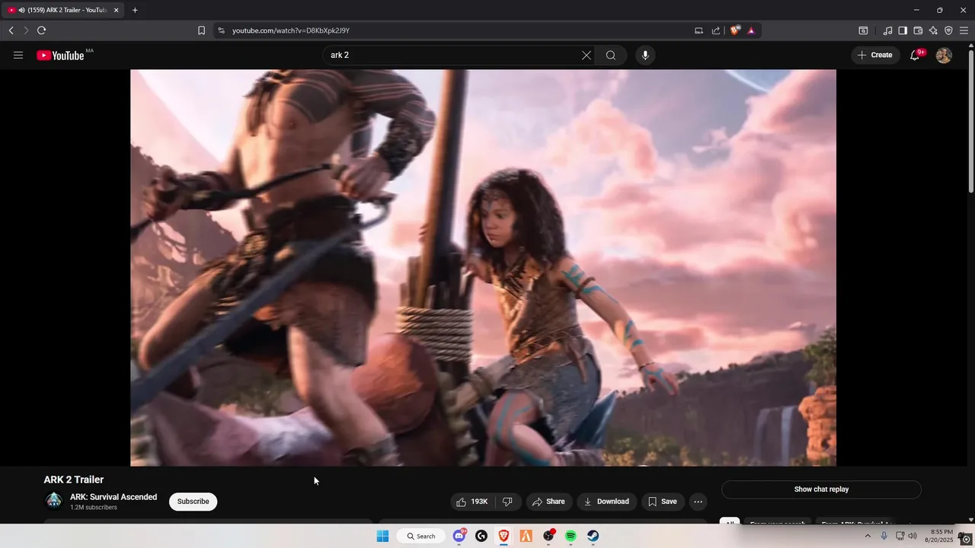The image size is (975, 548).
Task: View site information icon in address bar
Action: pyautogui.click(x=221, y=30)
